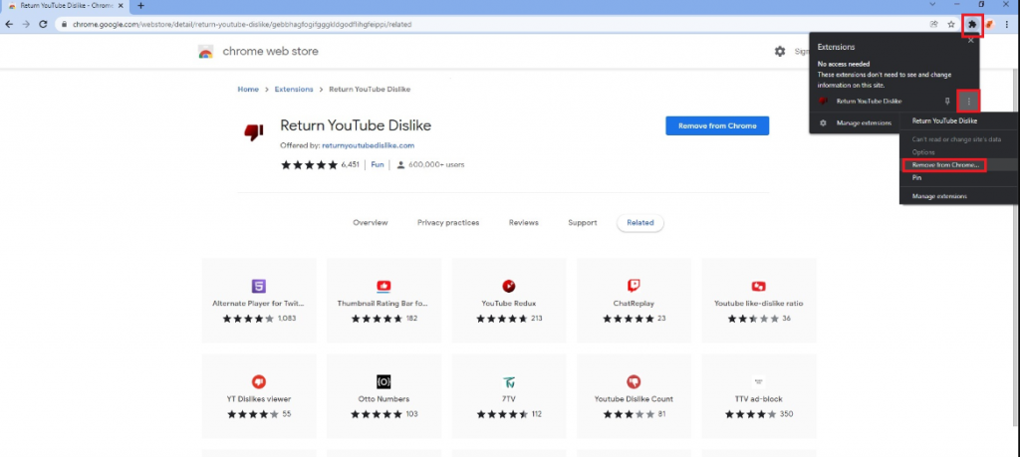Switch to Privacy practices tab
This screenshot has height=457, width=1020.
[448, 222]
